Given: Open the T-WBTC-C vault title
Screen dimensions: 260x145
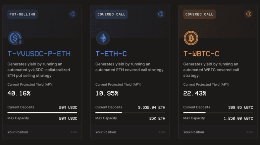Looking at the screenshot, I should click(201, 54).
